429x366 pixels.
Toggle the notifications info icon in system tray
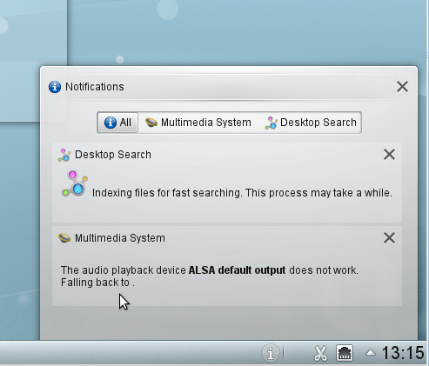pyautogui.click(x=270, y=353)
